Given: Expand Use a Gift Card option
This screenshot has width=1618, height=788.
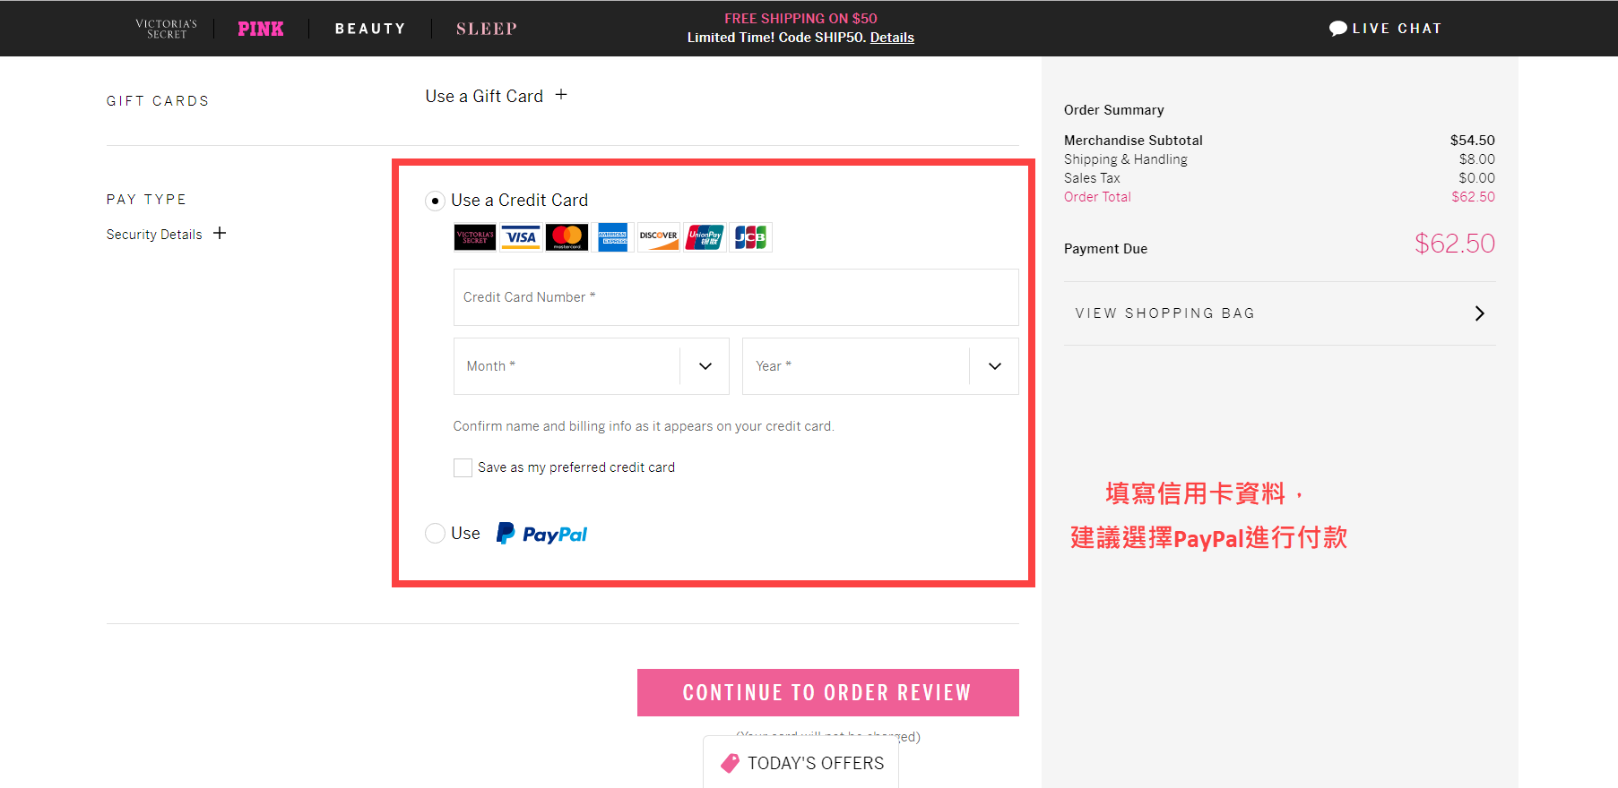Looking at the screenshot, I should (561, 95).
